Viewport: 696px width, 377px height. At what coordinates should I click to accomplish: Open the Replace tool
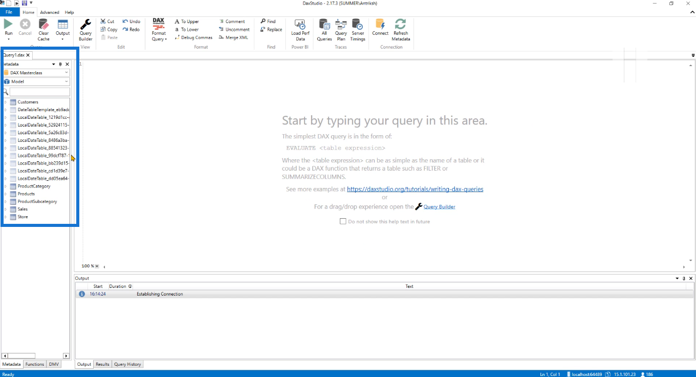point(271,29)
